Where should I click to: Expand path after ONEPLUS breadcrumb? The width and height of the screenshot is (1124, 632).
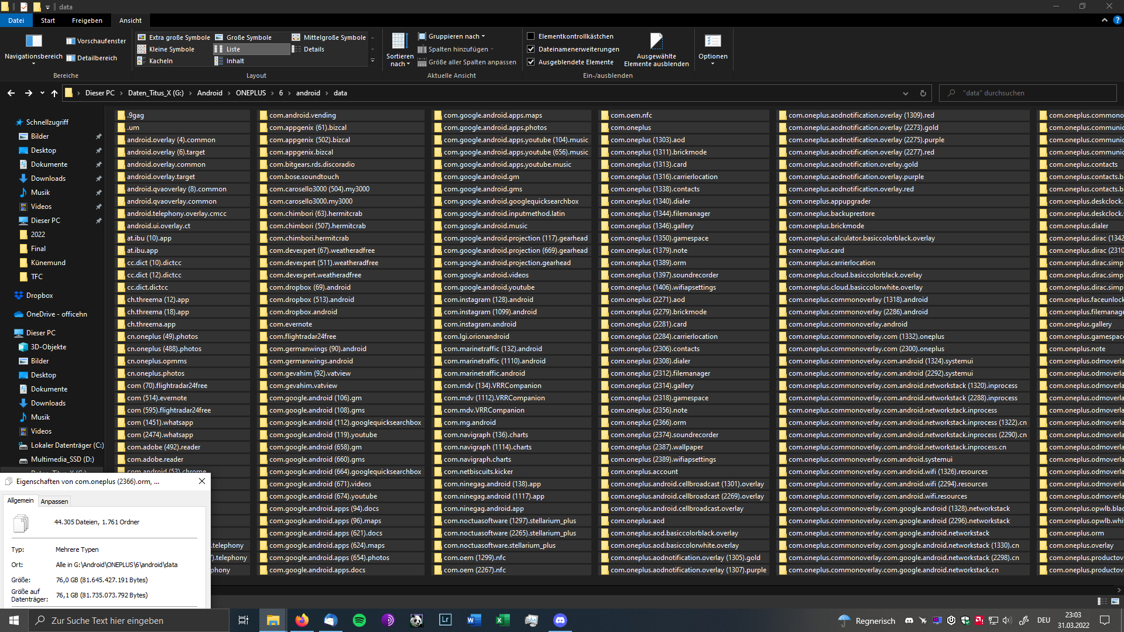coord(272,93)
